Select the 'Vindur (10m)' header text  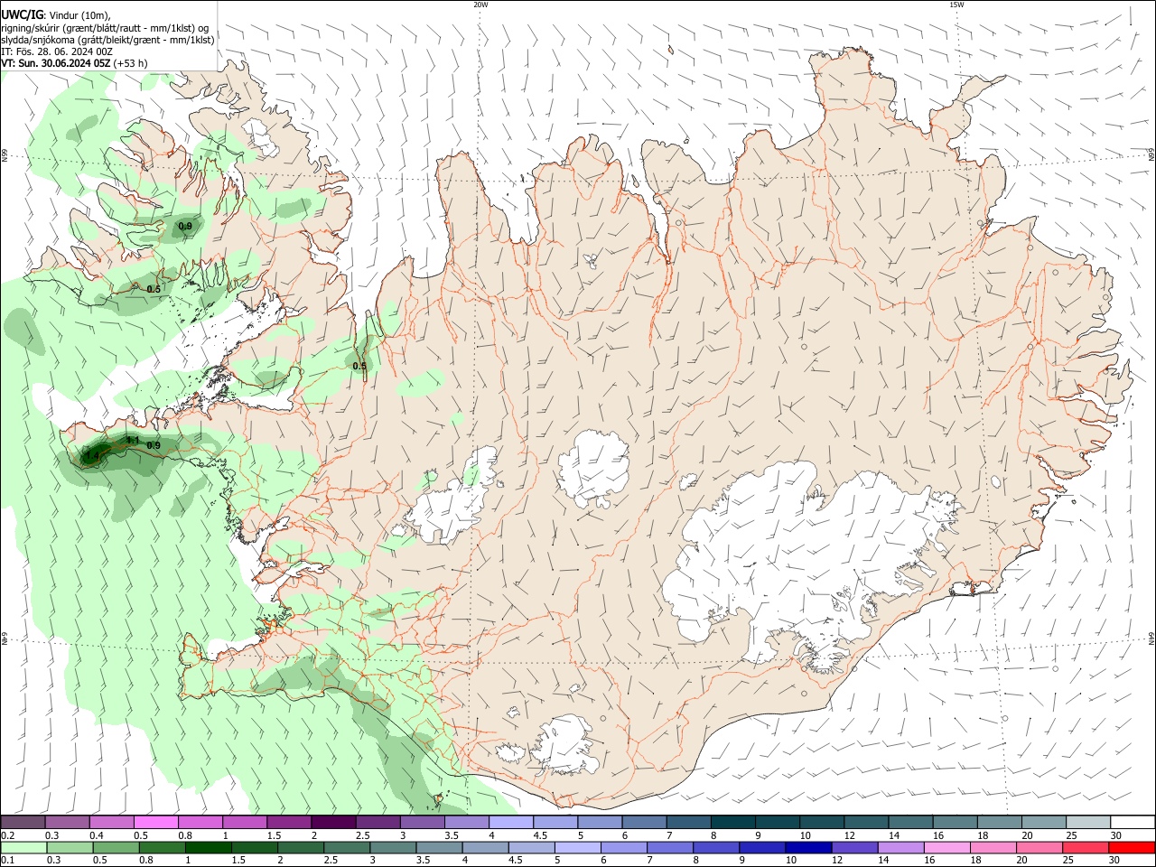[80, 15]
